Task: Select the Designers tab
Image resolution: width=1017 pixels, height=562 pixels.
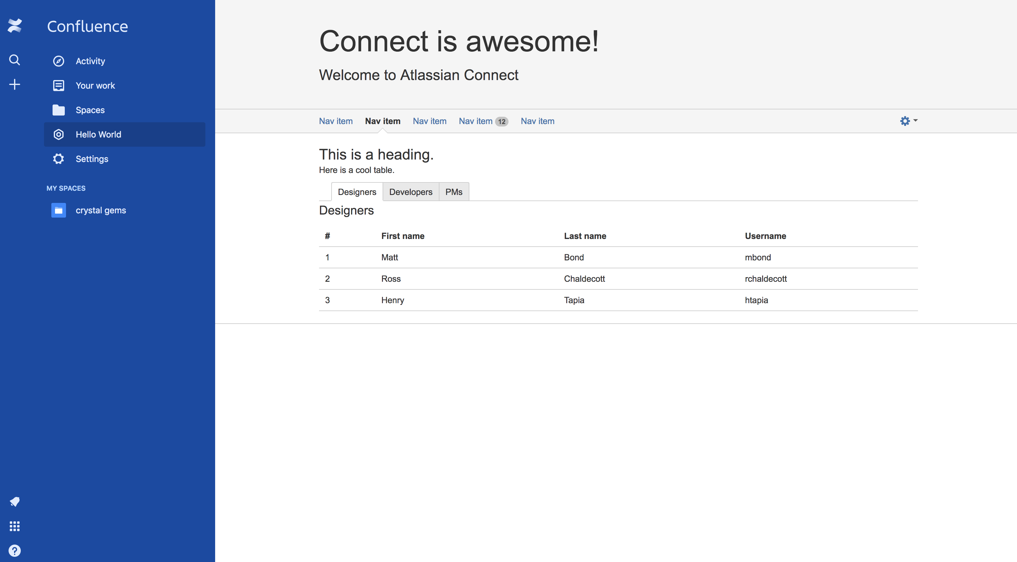Action: tap(357, 192)
